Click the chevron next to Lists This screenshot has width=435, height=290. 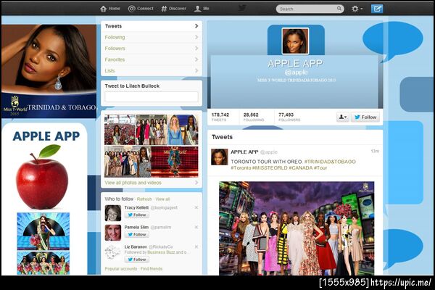[x=196, y=70]
